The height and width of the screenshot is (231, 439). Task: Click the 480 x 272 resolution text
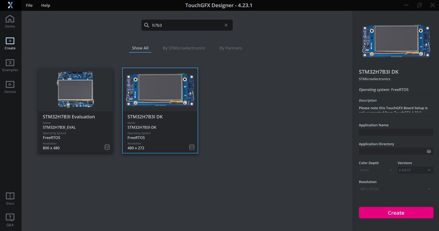136,148
